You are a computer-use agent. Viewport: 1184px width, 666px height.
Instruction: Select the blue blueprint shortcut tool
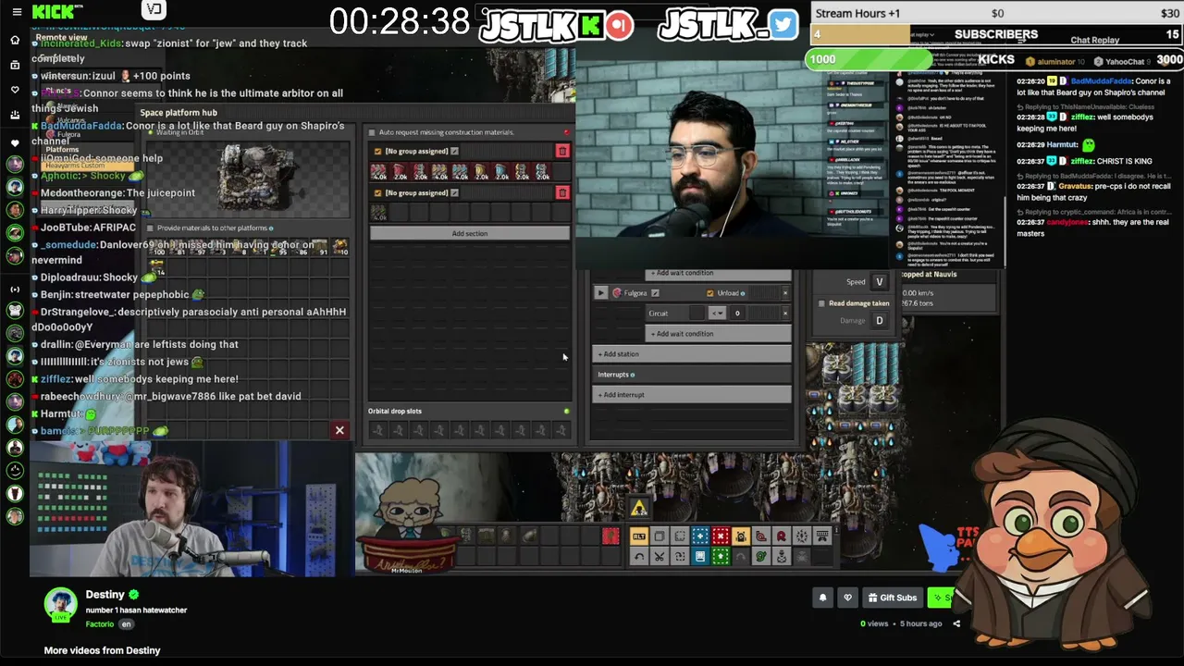coord(700,536)
